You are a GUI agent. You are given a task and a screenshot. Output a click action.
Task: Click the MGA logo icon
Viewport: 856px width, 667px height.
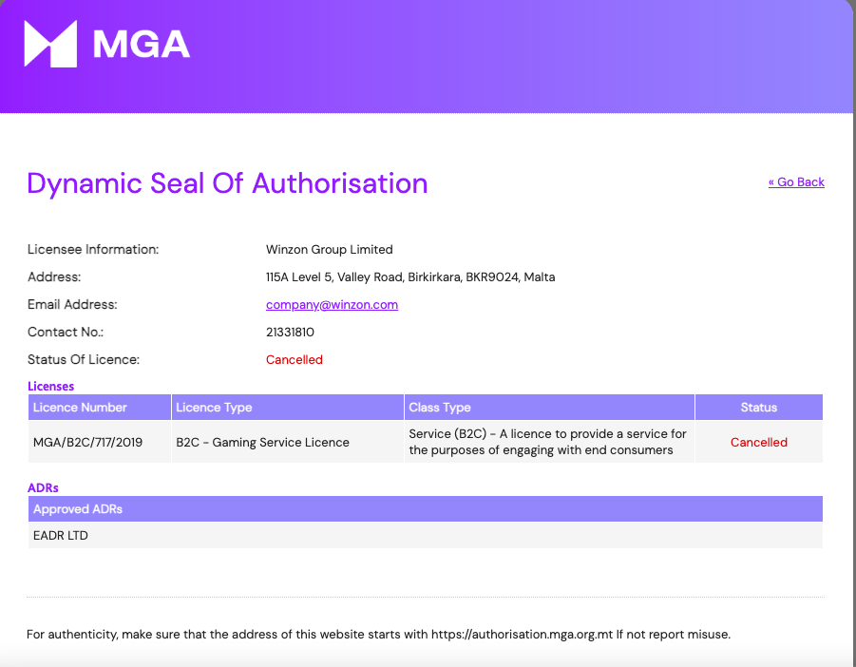[49, 44]
